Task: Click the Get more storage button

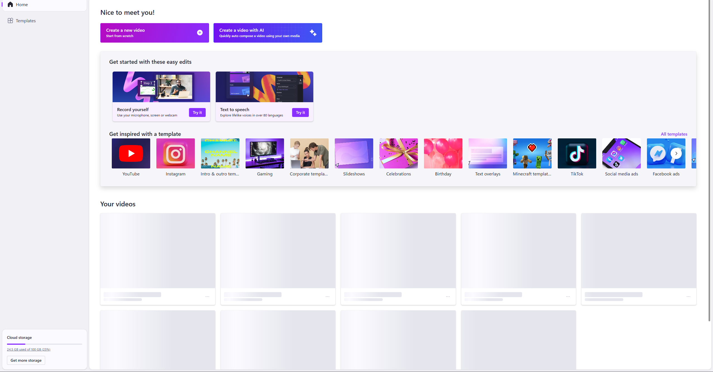Action: point(26,360)
